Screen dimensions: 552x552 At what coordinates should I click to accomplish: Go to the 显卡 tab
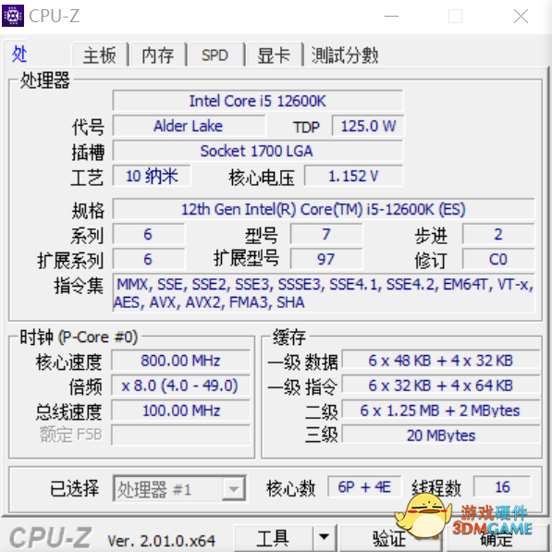[274, 55]
